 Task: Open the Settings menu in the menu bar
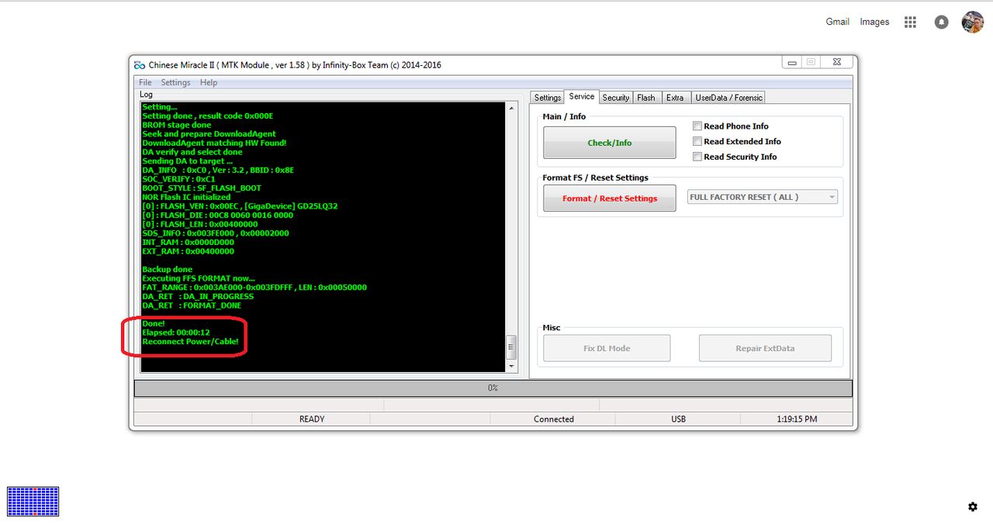coord(175,82)
